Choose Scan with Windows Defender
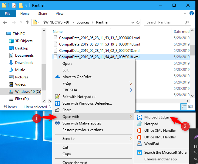 (94, 103)
